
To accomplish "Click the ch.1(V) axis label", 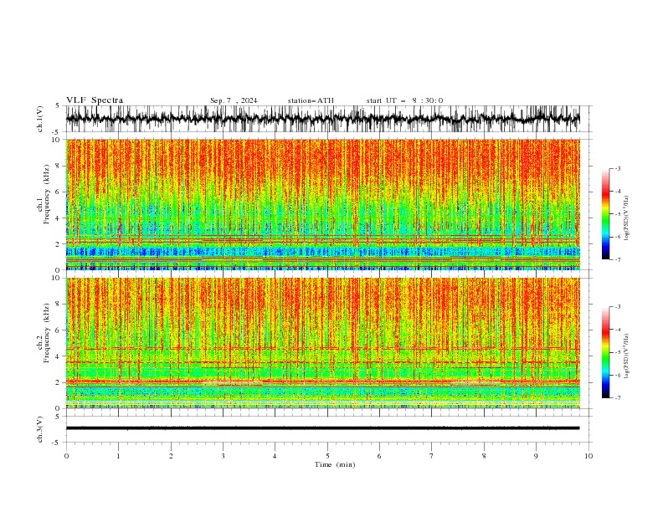I will (x=40, y=119).
